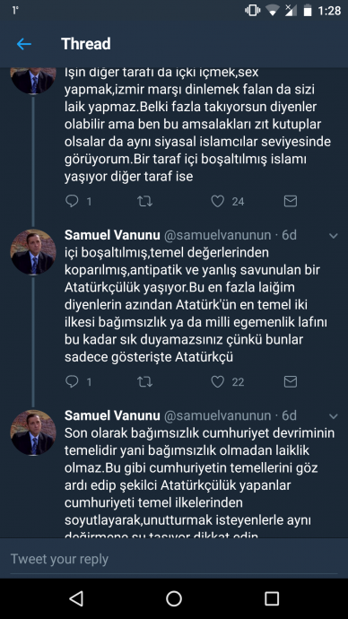Open the partially visible top tweet avatar
The image size is (348, 619).
33,81
